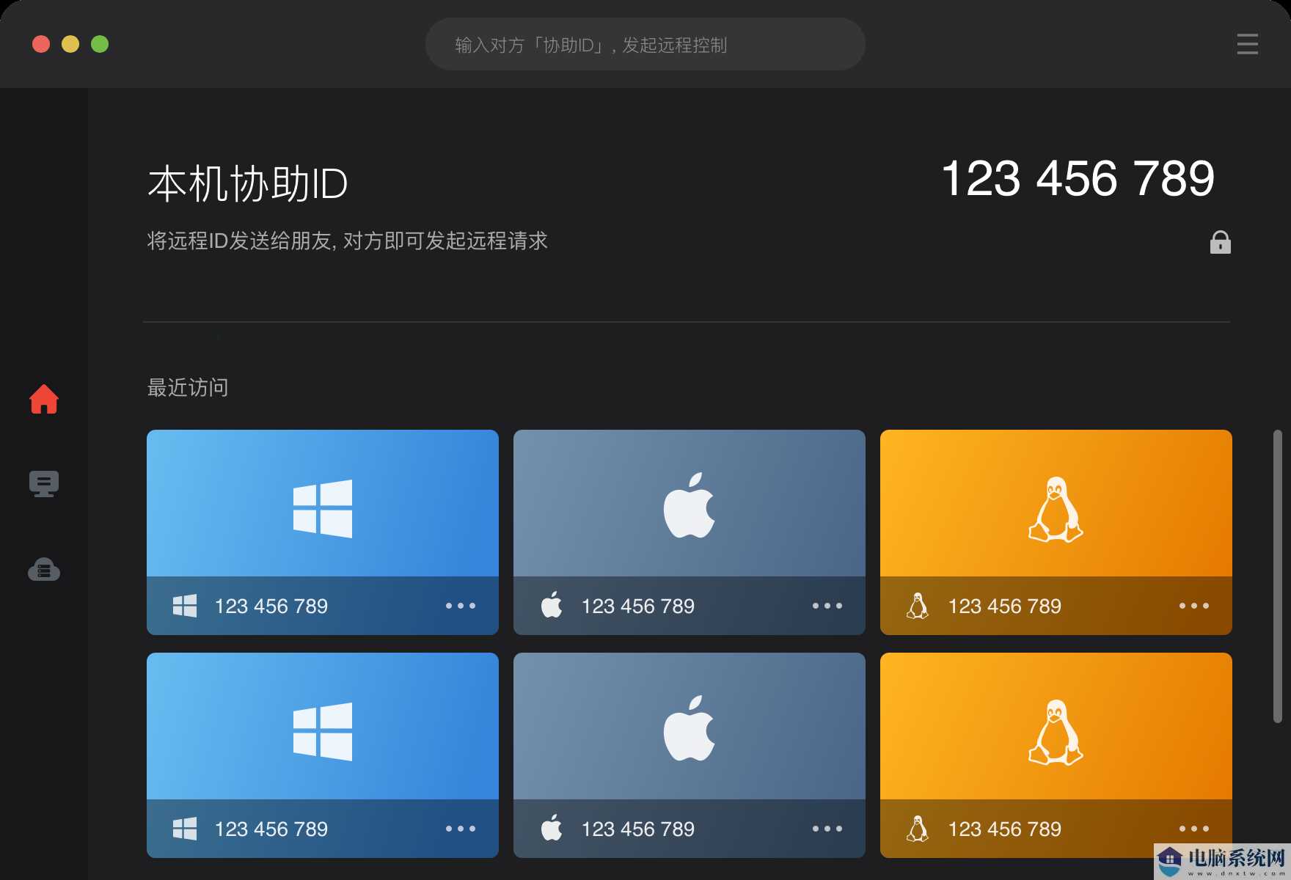Open more options on second-row Linux card
This screenshot has width=1291, height=880.
(x=1194, y=829)
